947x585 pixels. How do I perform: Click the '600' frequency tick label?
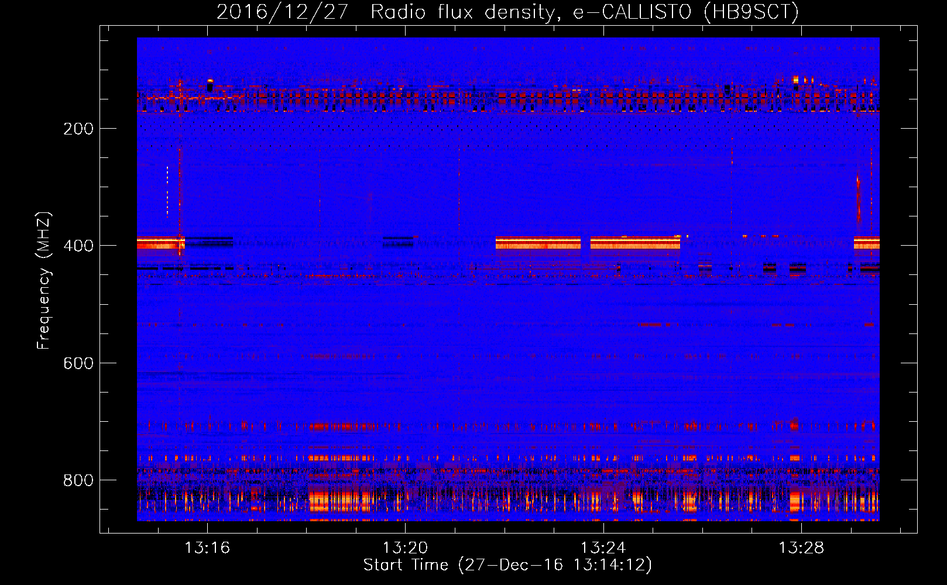click(78, 363)
